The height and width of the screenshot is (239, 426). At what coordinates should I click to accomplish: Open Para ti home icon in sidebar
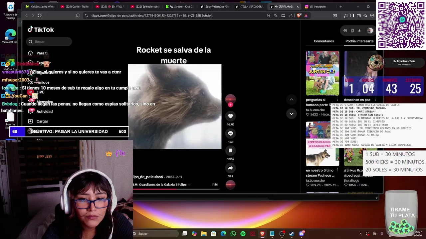click(x=30, y=53)
